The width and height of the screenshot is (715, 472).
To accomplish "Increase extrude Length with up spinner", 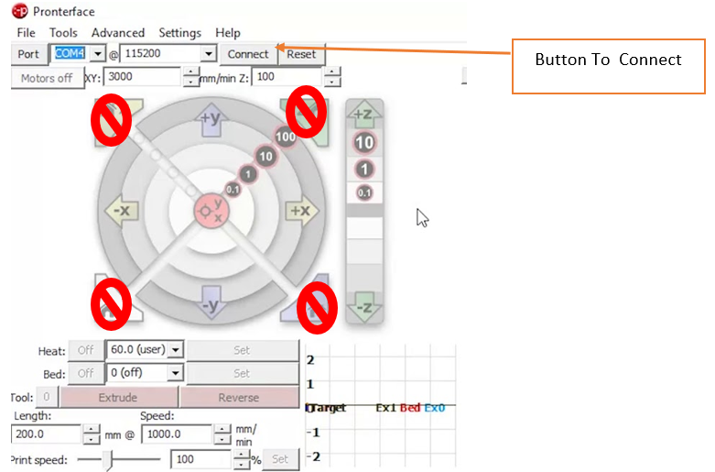I will tap(92, 429).
